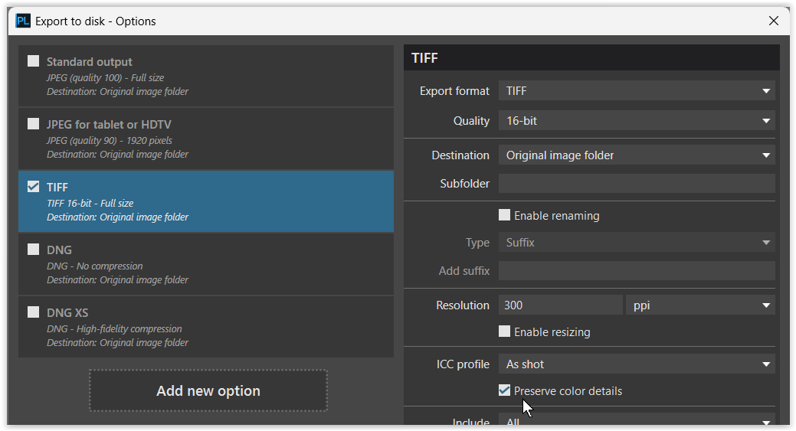The width and height of the screenshot is (796, 431).
Task: Expand the ICC profile dropdown
Action: 637,364
